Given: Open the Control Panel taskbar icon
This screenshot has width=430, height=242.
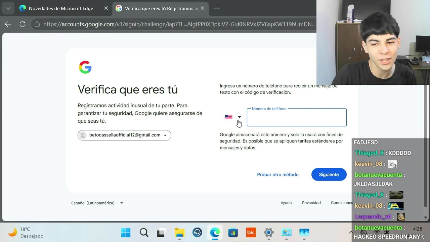Looking at the screenshot, I should [286, 232].
